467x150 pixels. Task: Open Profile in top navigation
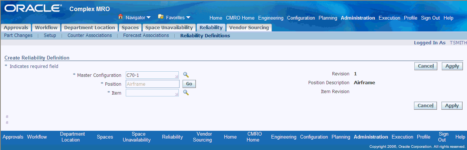(x=411, y=18)
